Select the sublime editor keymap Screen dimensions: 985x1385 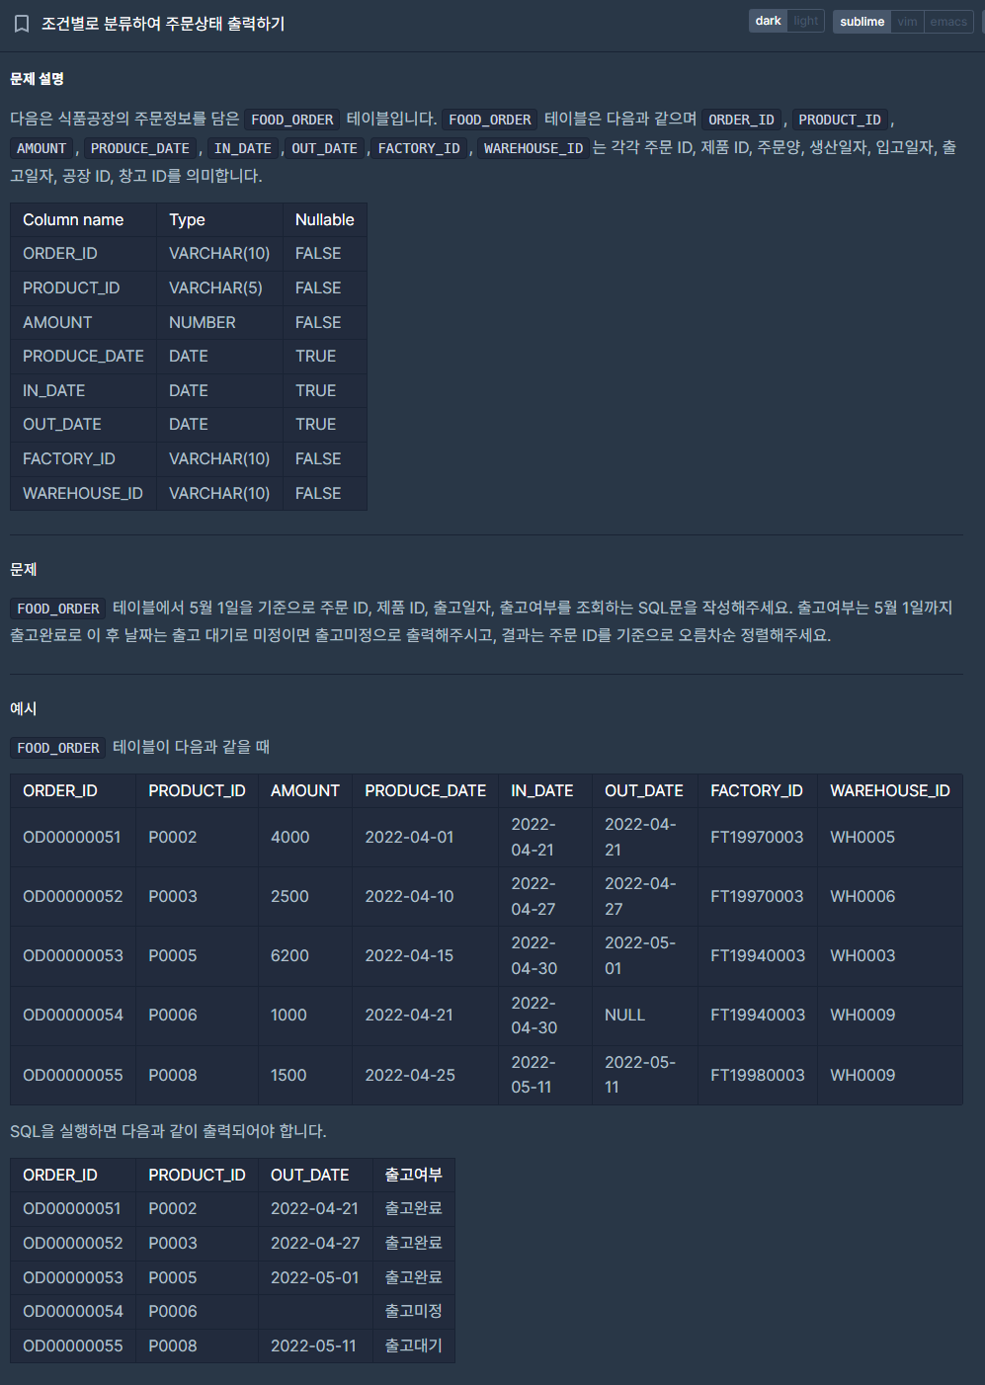(862, 22)
